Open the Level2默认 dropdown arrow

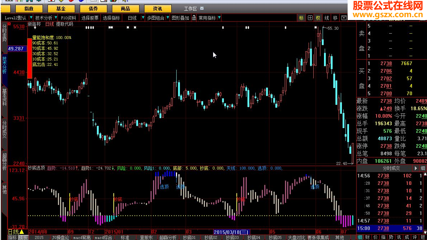(31, 18)
